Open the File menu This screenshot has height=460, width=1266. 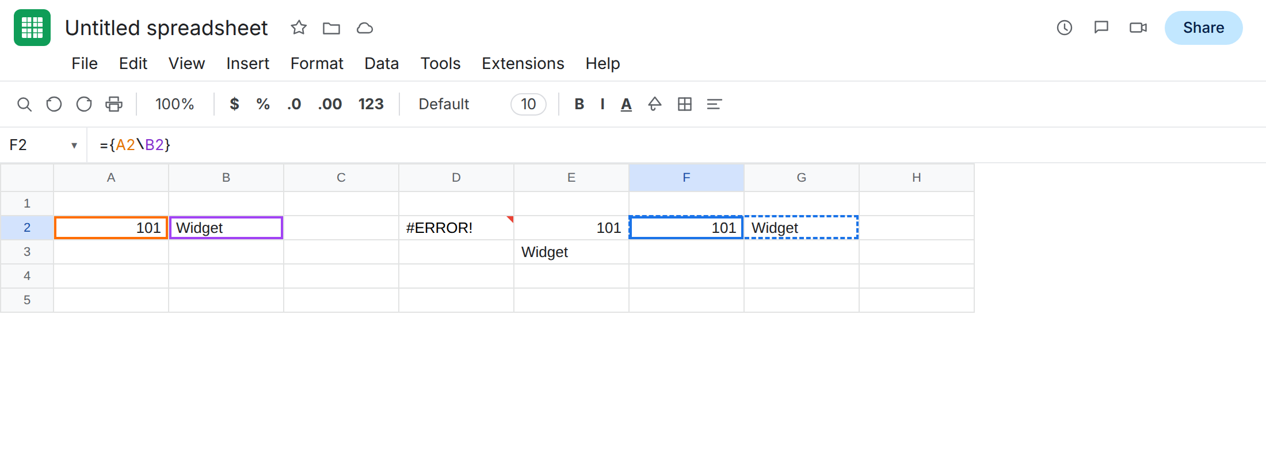(85, 63)
